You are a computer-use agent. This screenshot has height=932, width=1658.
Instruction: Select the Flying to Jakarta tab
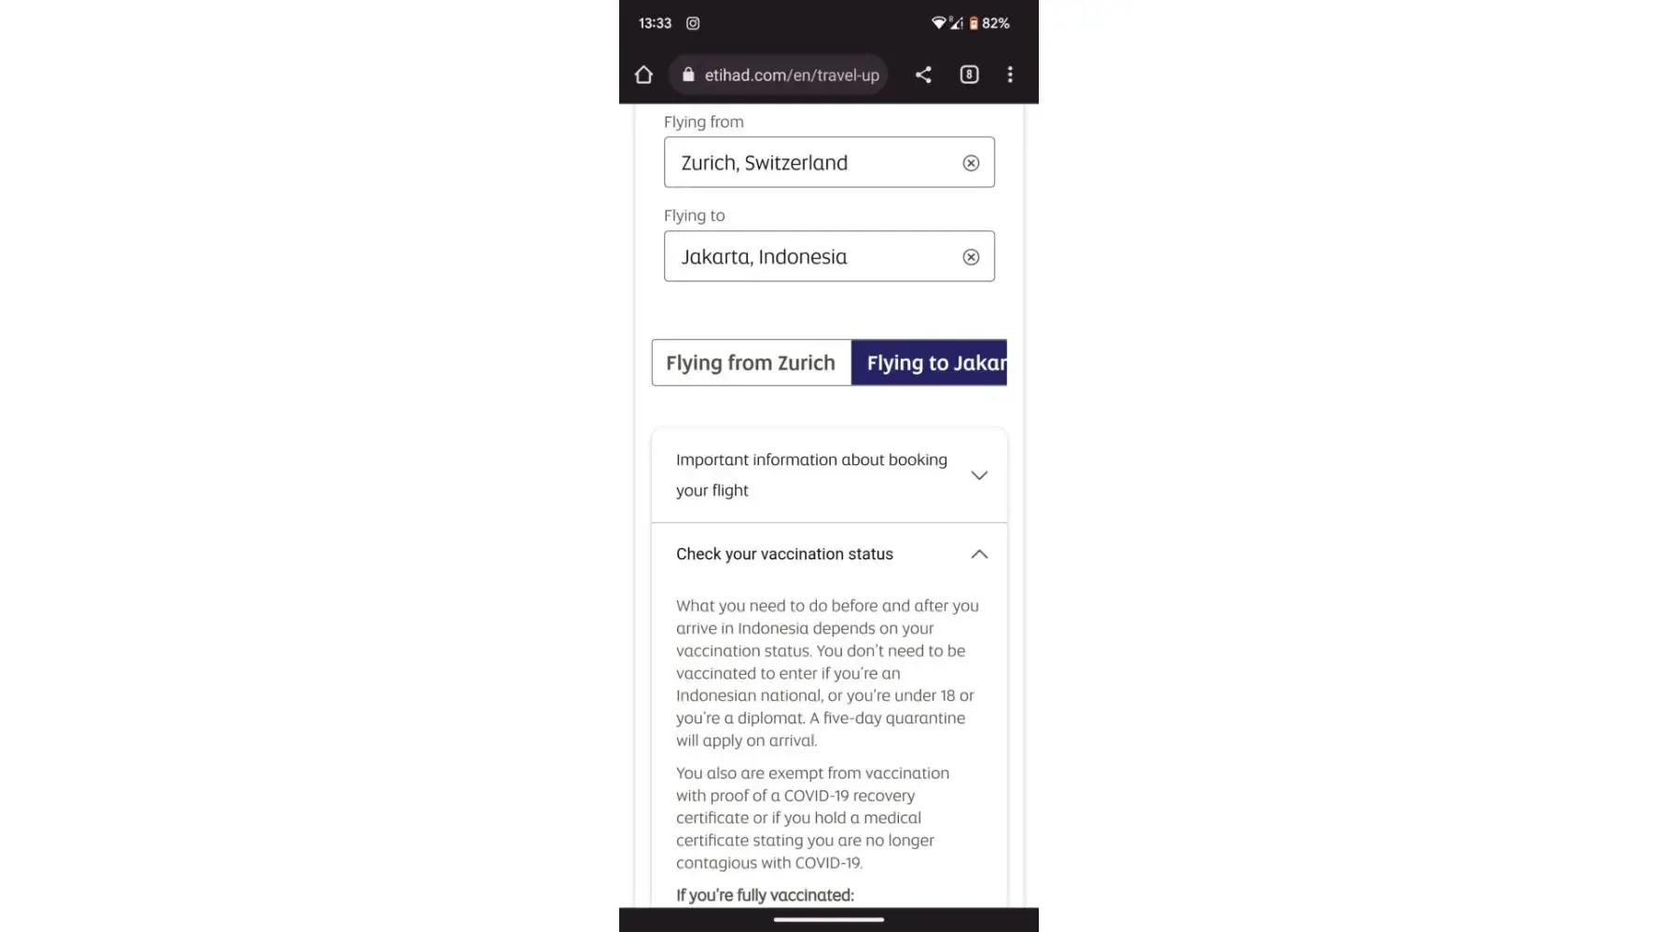pyautogui.click(x=930, y=363)
